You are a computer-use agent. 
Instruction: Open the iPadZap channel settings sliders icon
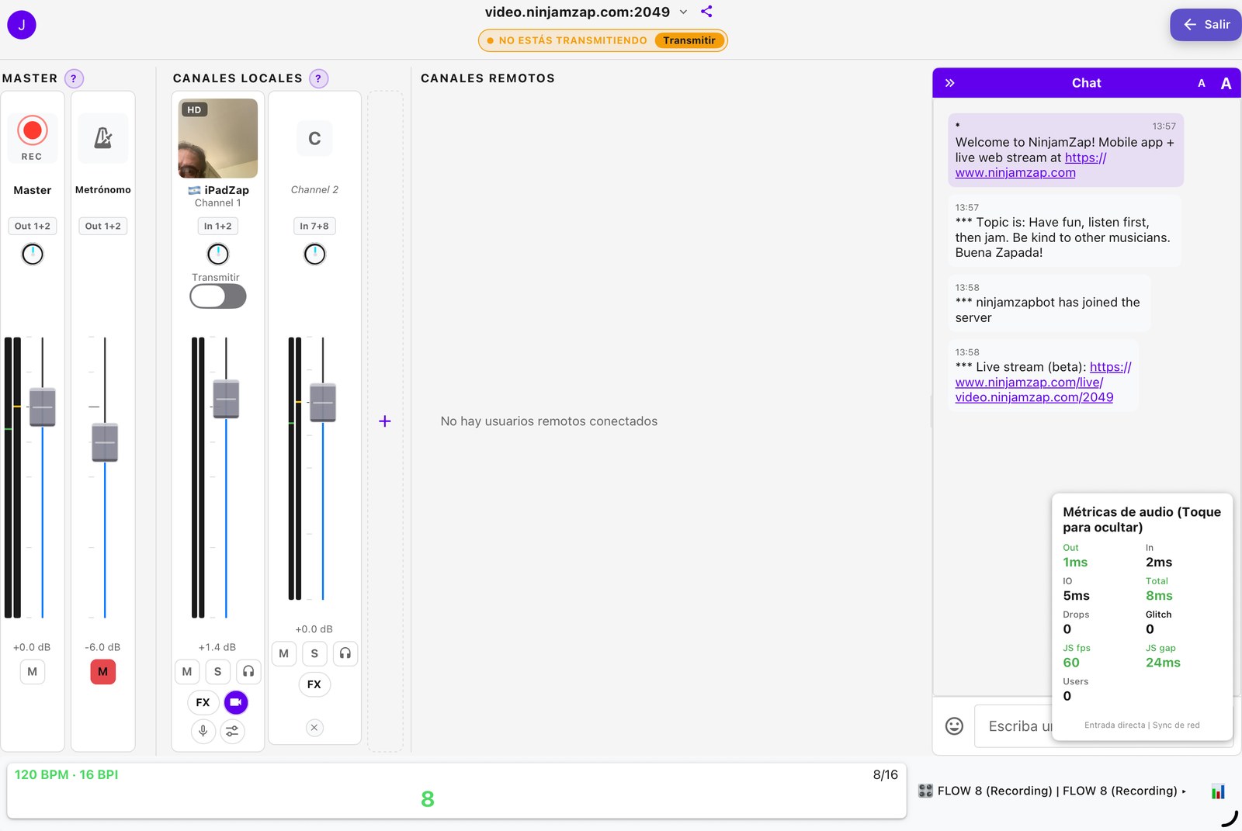click(232, 731)
